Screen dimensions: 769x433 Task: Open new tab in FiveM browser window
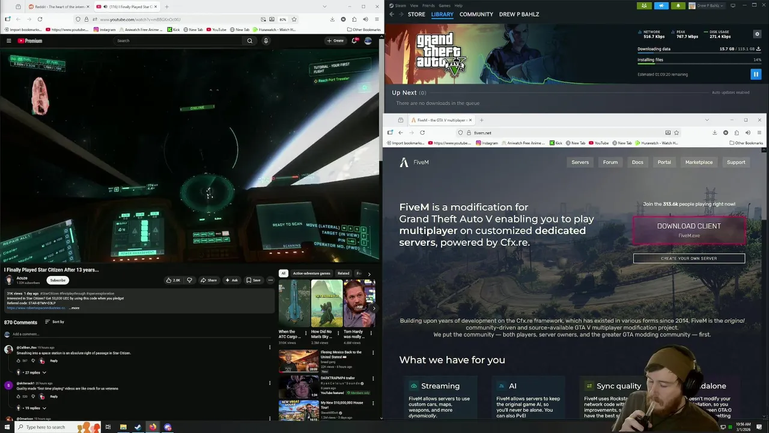click(481, 120)
